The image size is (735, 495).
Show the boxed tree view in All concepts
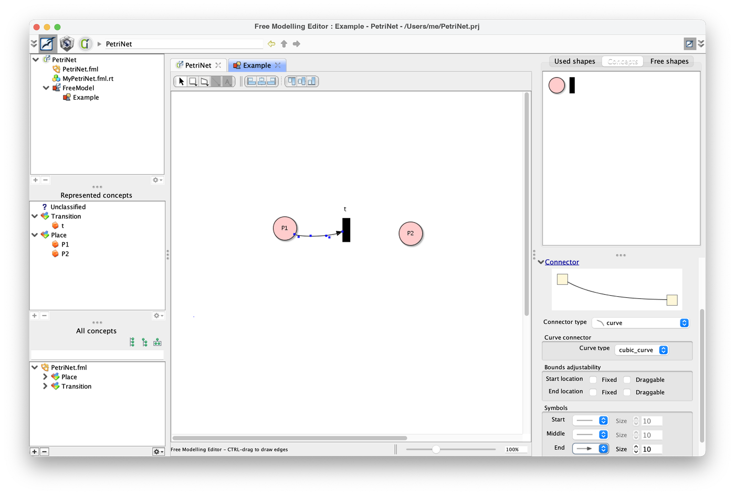157,342
